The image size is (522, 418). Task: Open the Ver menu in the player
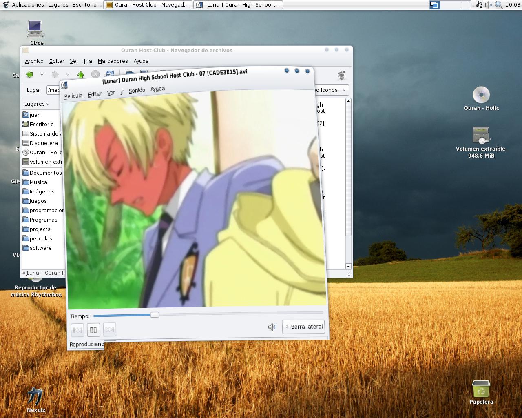pyautogui.click(x=111, y=93)
